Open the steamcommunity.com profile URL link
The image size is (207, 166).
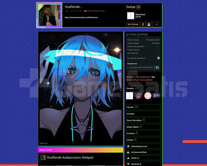(x=81, y=17)
